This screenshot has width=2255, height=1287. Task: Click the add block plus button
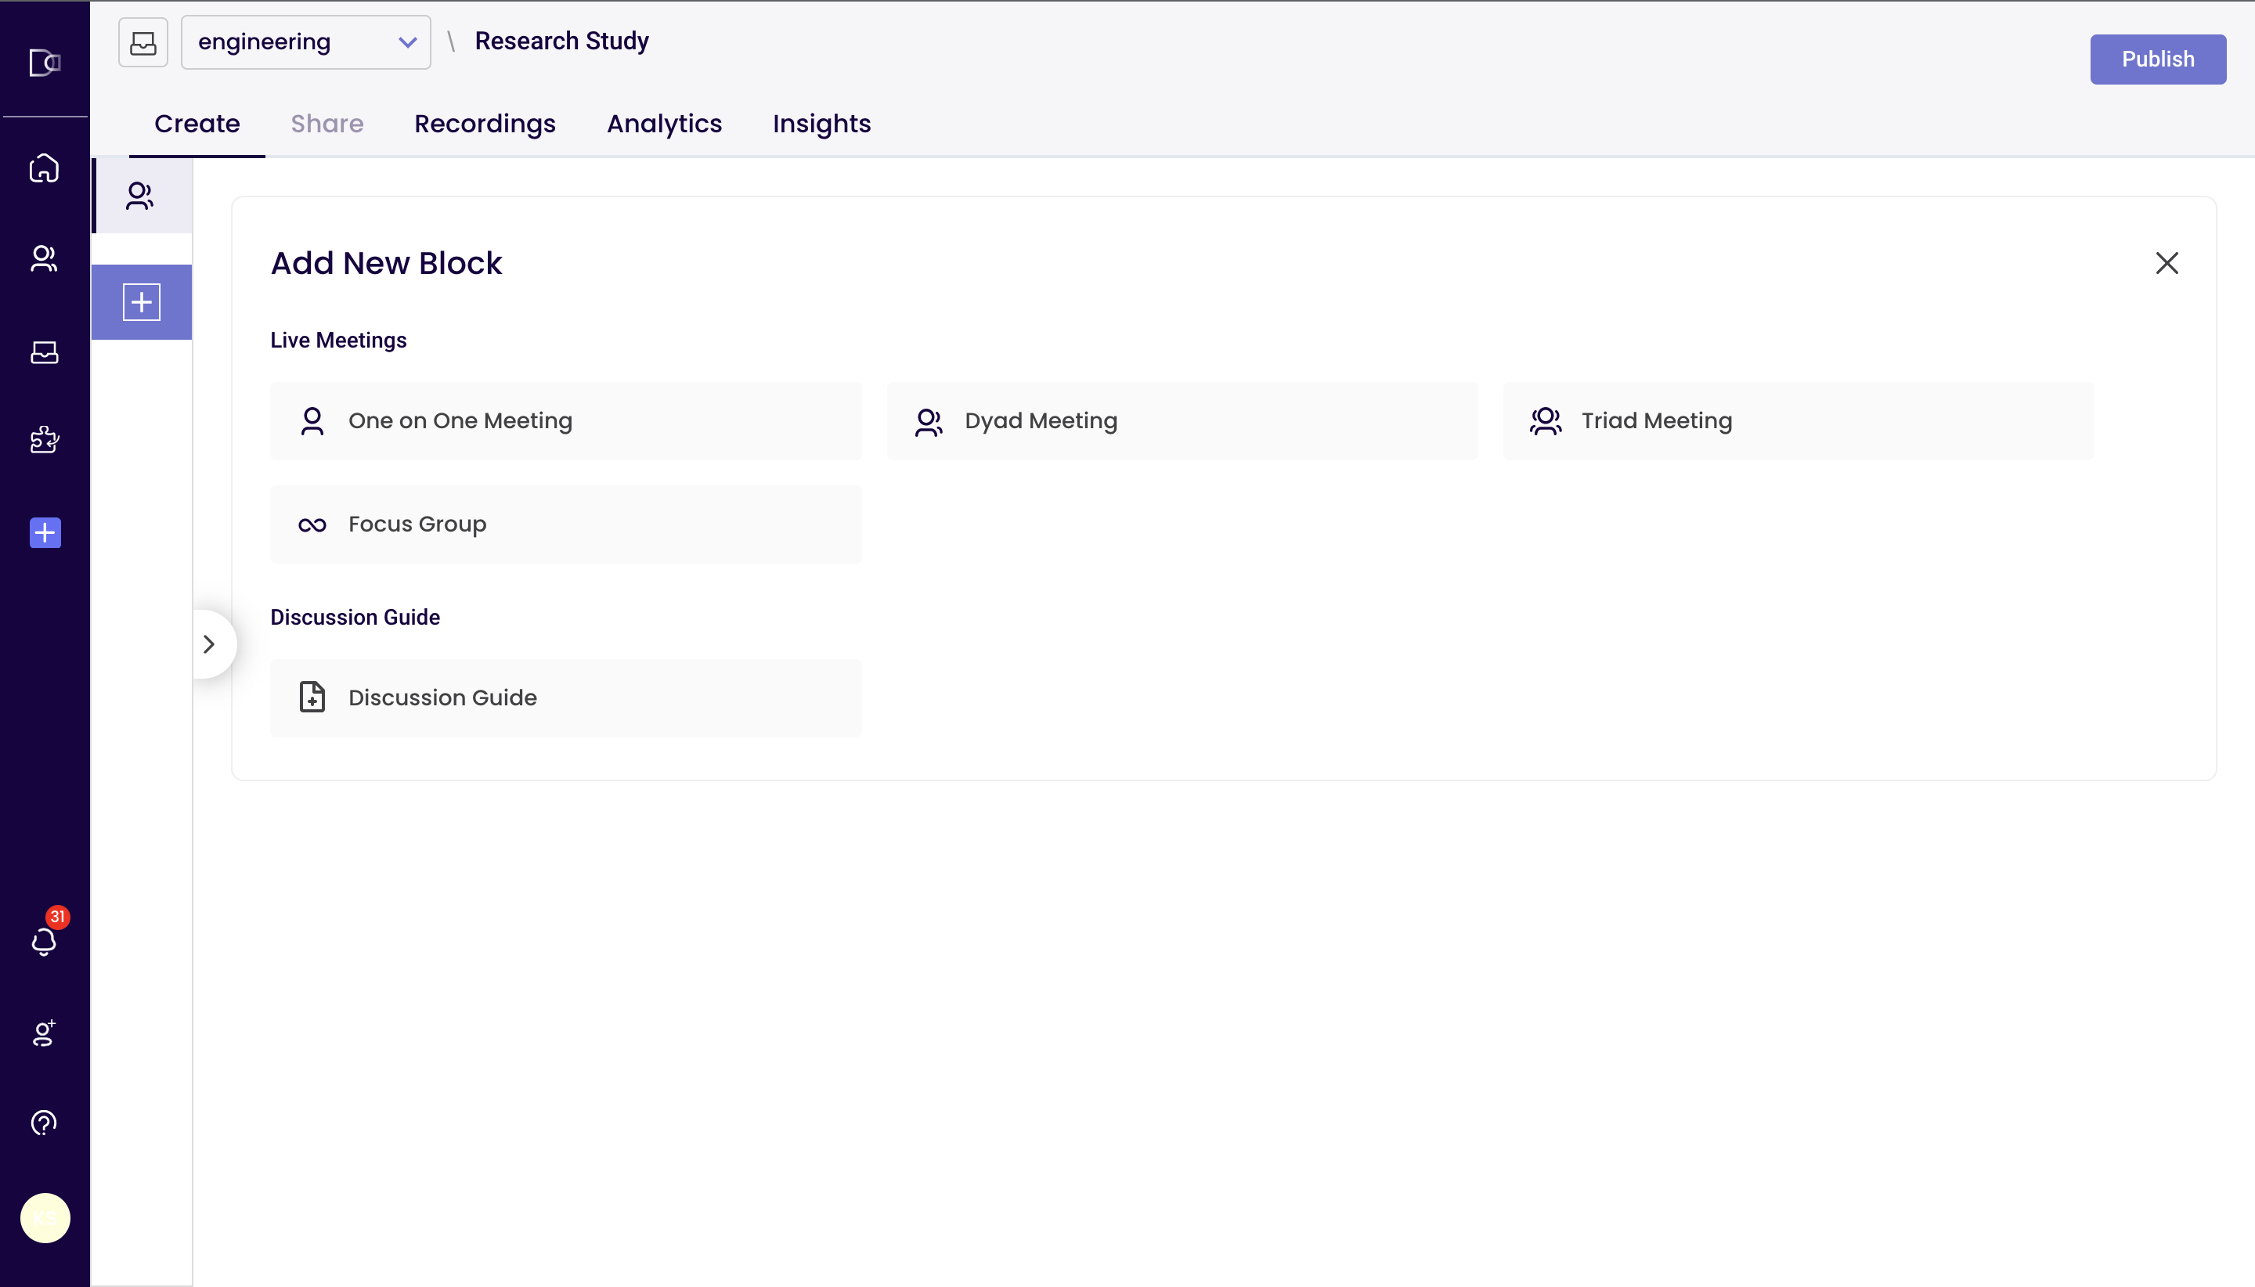(142, 302)
